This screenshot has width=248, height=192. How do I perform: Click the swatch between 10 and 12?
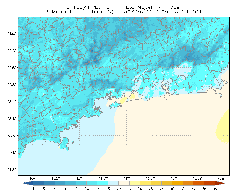71,183
